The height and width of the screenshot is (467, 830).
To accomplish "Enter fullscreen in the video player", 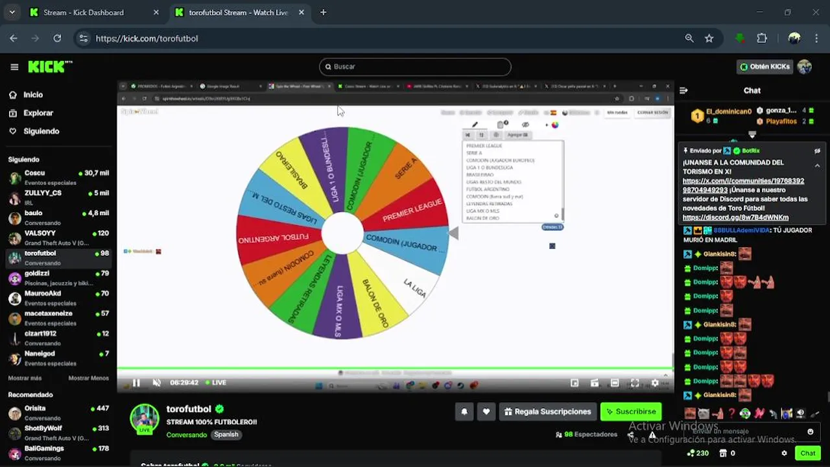I will coord(635,383).
